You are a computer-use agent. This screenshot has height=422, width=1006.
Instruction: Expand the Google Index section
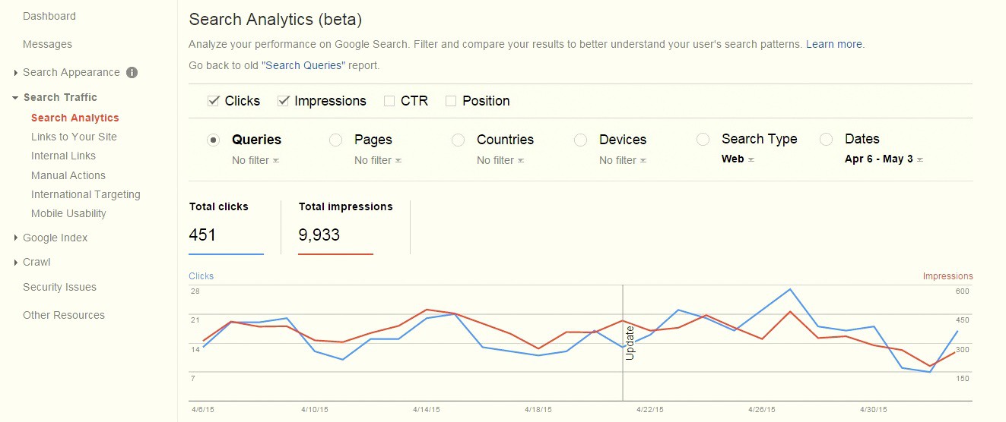[16, 238]
